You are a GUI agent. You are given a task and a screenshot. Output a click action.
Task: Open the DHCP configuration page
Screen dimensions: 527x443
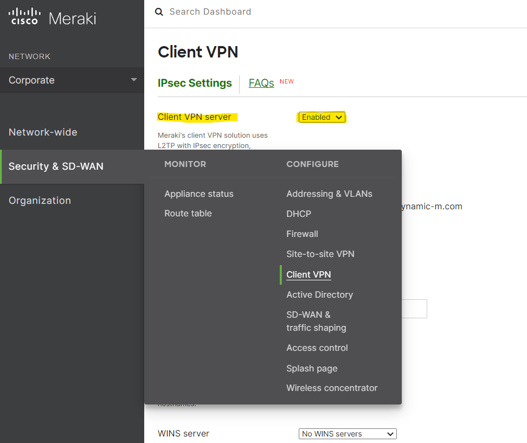click(x=298, y=214)
